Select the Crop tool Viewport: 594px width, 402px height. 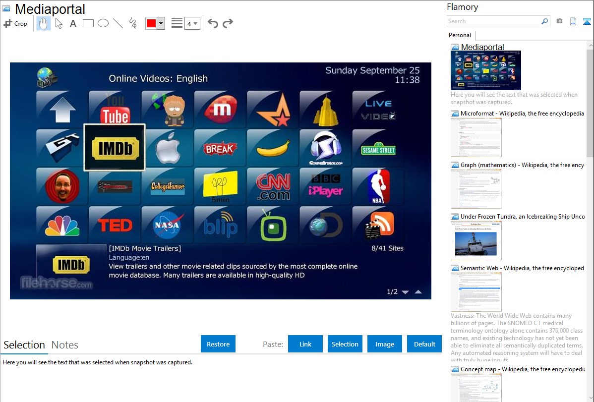tap(15, 23)
